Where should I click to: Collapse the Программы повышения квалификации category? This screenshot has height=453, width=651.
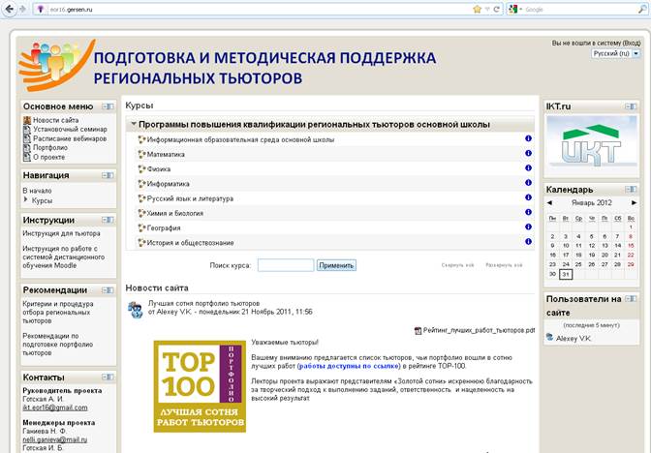(x=133, y=125)
